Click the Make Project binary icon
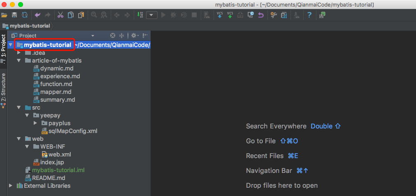The width and height of the screenshot is (416, 196). [x=140, y=15]
